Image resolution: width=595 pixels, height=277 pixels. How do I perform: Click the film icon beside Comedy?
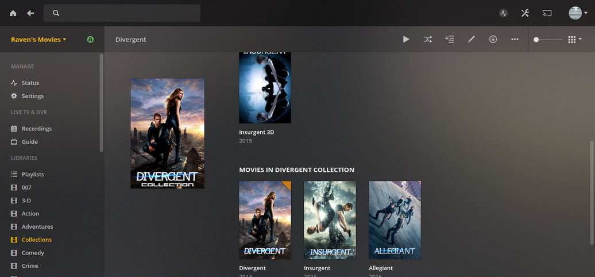pos(14,253)
